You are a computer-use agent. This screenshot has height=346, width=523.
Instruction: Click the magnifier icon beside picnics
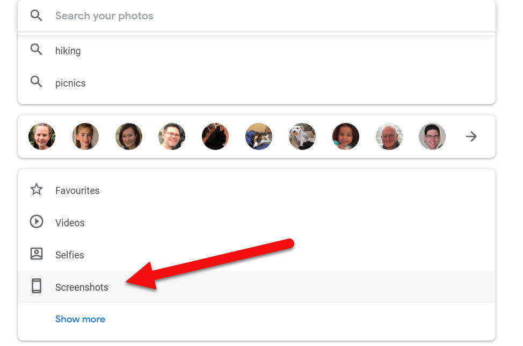[x=36, y=83]
